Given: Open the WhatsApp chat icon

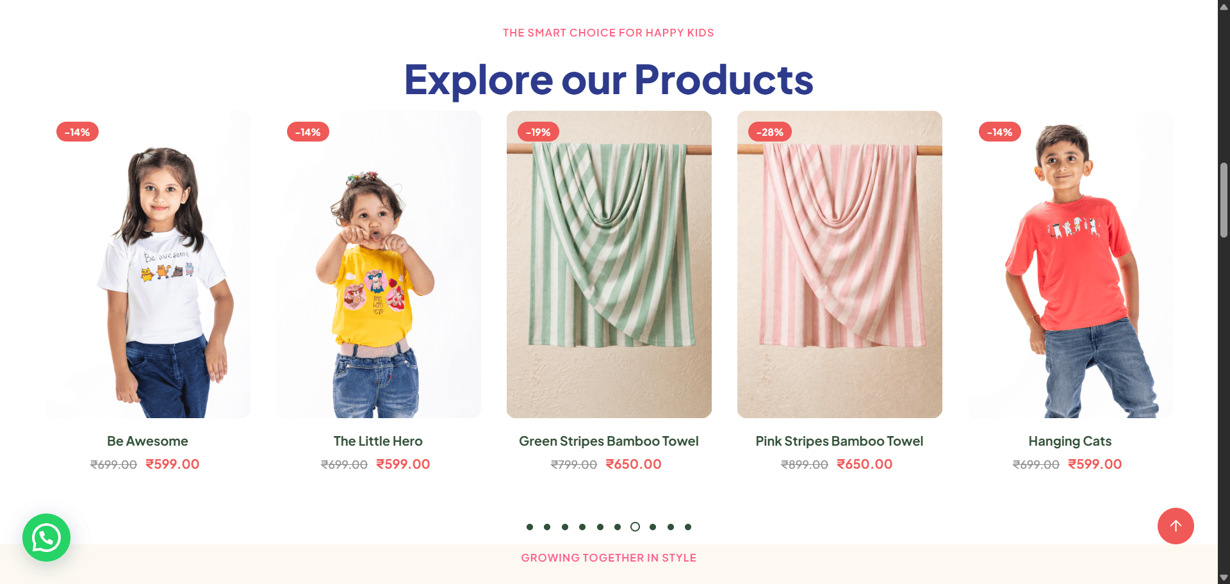Looking at the screenshot, I should [x=46, y=538].
